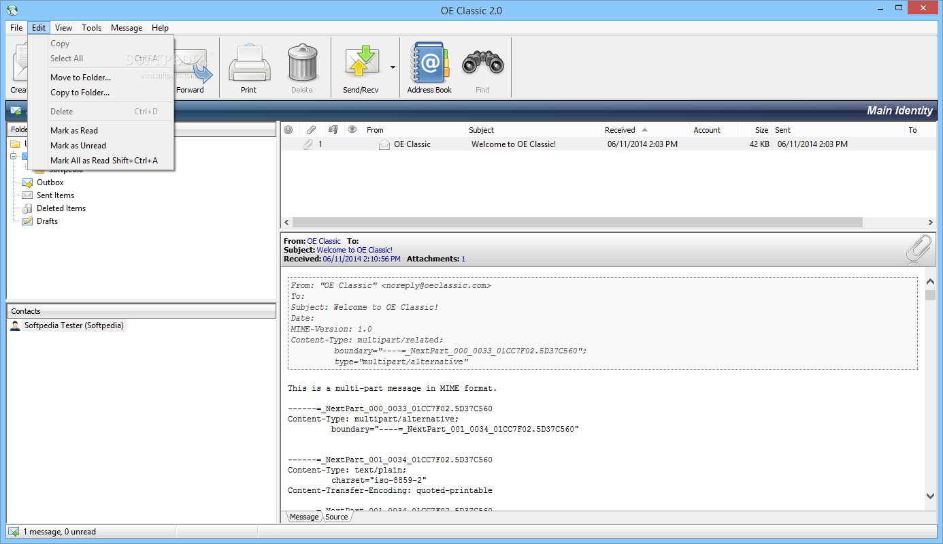The width and height of the screenshot is (943, 544).
Task: Click the Contacts panel header
Action: [141, 311]
